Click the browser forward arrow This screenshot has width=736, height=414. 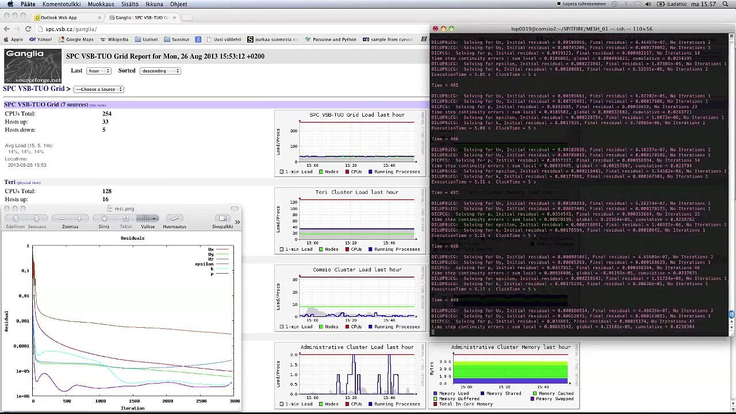[16, 29]
